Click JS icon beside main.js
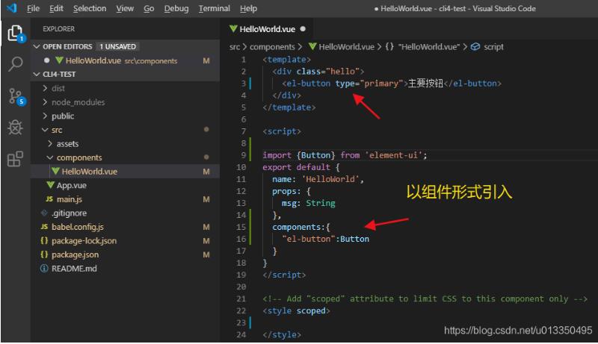This screenshot has width=598, height=344. pos(49,199)
